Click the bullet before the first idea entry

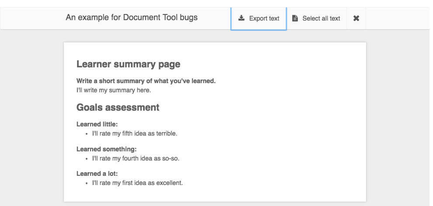pos(87,183)
